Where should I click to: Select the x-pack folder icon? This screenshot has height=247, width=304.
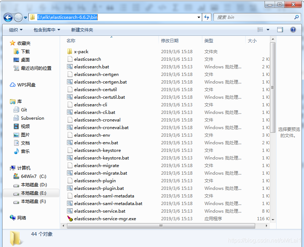[70, 51]
